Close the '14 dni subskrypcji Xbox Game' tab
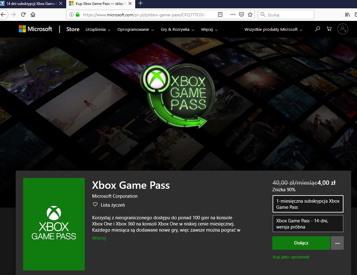 [x=61, y=4]
